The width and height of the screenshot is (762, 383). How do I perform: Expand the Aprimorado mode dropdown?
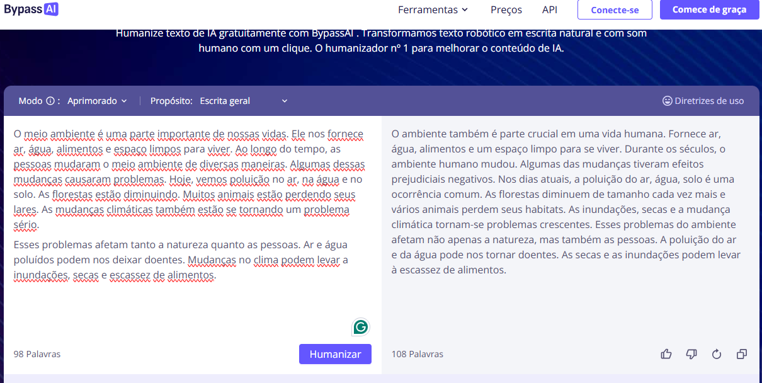click(x=97, y=101)
